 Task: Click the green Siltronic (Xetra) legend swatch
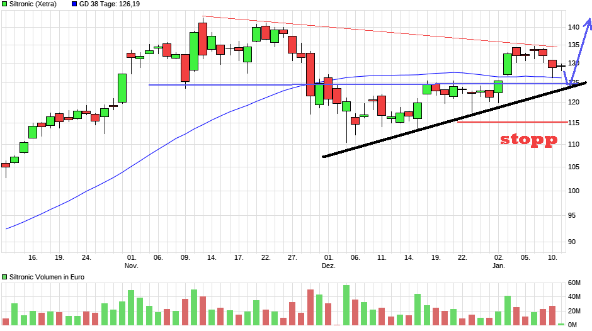pyautogui.click(x=4, y=4)
